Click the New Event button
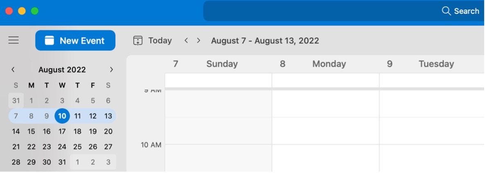This screenshot has width=486, height=173. (x=75, y=40)
